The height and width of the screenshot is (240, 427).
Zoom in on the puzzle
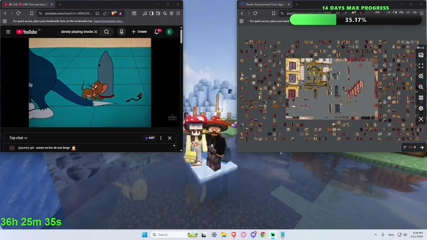[x=421, y=76]
